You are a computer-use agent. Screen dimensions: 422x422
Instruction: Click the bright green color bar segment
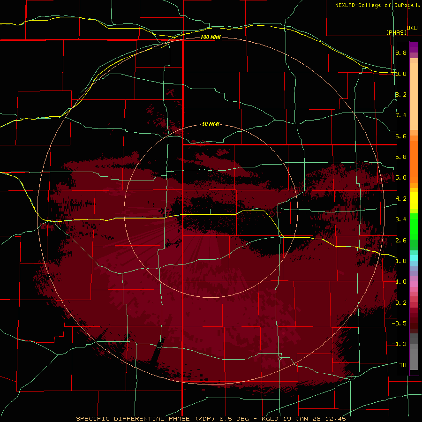click(414, 226)
